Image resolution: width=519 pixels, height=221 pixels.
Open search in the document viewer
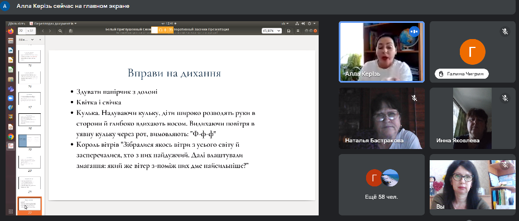coord(60,31)
